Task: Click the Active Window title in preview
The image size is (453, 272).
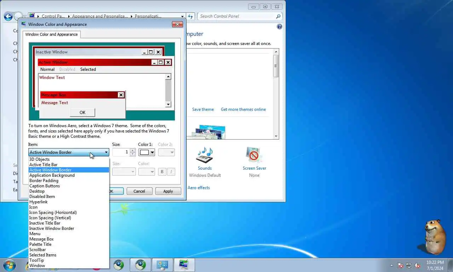Action: [53, 62]
